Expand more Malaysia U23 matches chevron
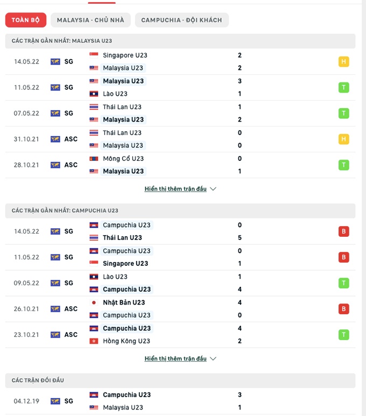Screen dimensions: 366x416 click(213, 189)
